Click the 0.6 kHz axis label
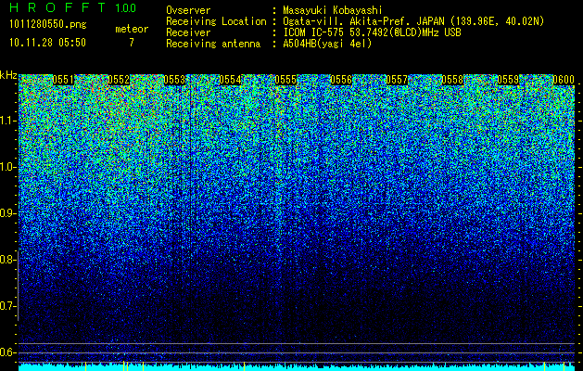 [7, 352]
